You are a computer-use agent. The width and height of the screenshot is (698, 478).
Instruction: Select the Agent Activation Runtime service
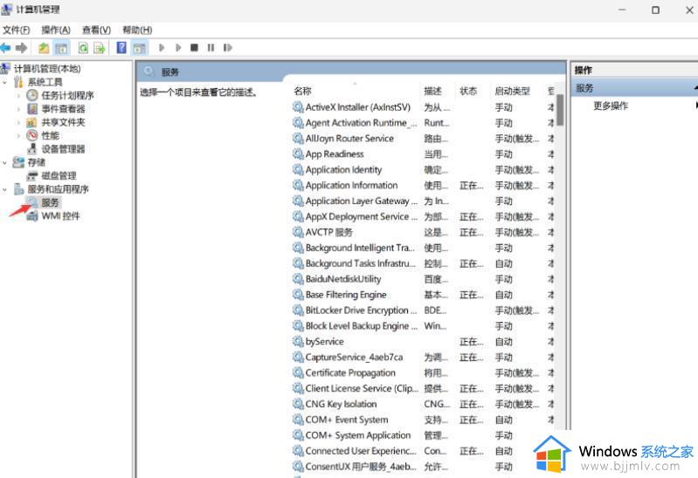(x=361, y=123)
